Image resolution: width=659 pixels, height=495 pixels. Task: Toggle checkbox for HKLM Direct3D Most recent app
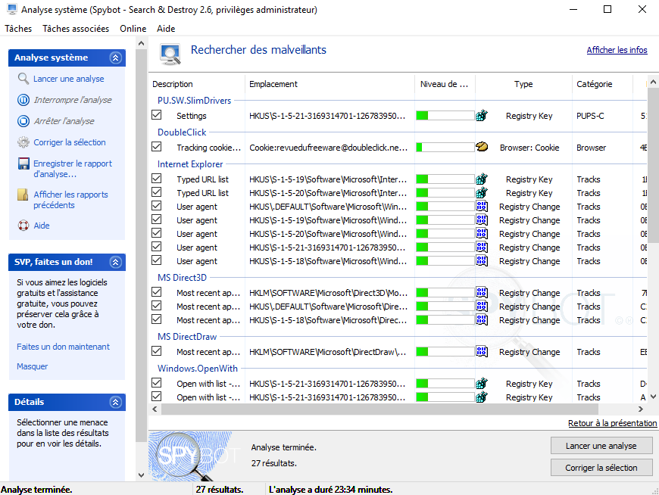156,292
